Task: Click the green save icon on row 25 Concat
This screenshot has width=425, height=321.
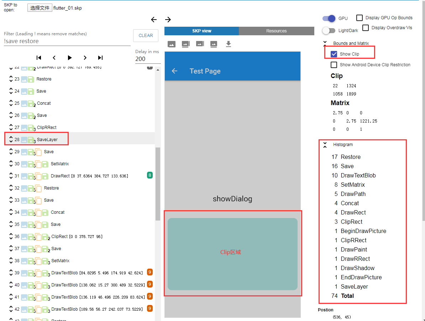Action: click(x=31, y=103)
